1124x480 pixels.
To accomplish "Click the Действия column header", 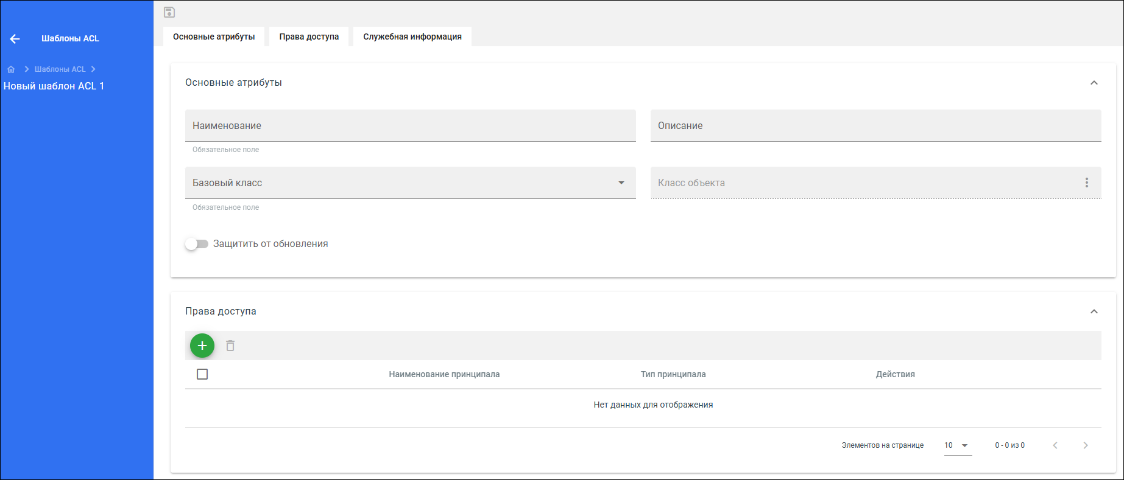I will coord(896,374).
